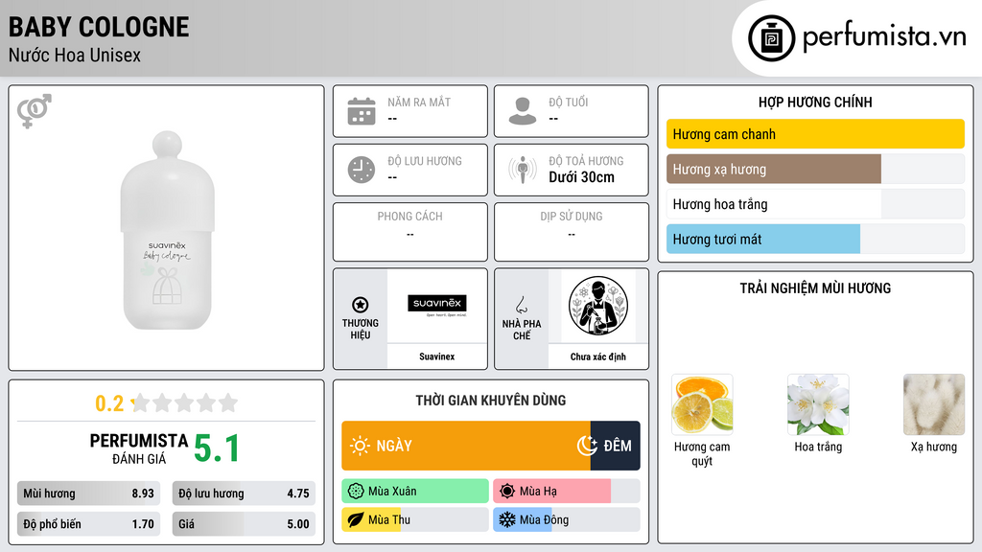The height and width of the screenshot is (552, 982).
Task: Click the star badge icon above Thương hiệu
Action: click(x=361, y=305)
